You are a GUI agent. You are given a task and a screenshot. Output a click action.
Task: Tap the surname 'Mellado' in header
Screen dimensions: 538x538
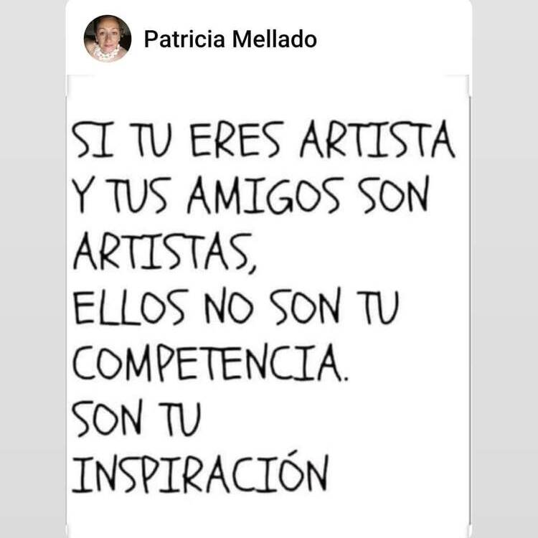(x=275, y=39)
